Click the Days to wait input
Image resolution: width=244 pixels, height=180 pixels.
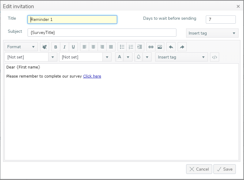point(221,19)
